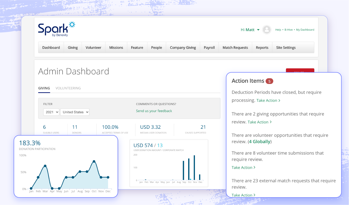The height and width of the screenshot is (205, 349).
Task: Click the 100.0% accepted terms stat
Action: pyautogui.click(x=110, y=127)
